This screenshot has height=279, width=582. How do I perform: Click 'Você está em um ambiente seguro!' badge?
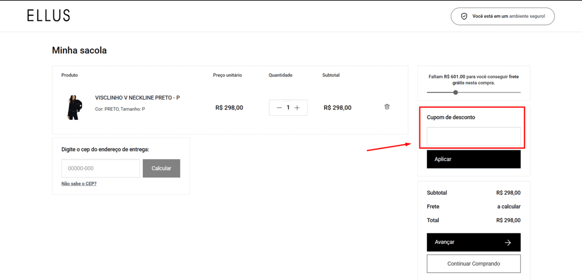[x=503, y=16]
